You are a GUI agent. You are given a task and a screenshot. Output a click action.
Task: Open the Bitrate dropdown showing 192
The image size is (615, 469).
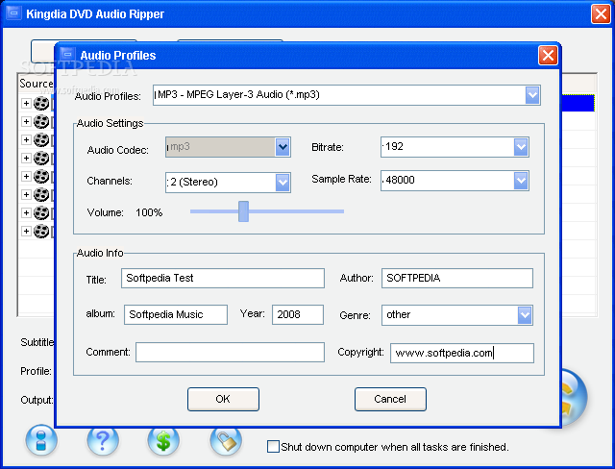tap(521, 147)
